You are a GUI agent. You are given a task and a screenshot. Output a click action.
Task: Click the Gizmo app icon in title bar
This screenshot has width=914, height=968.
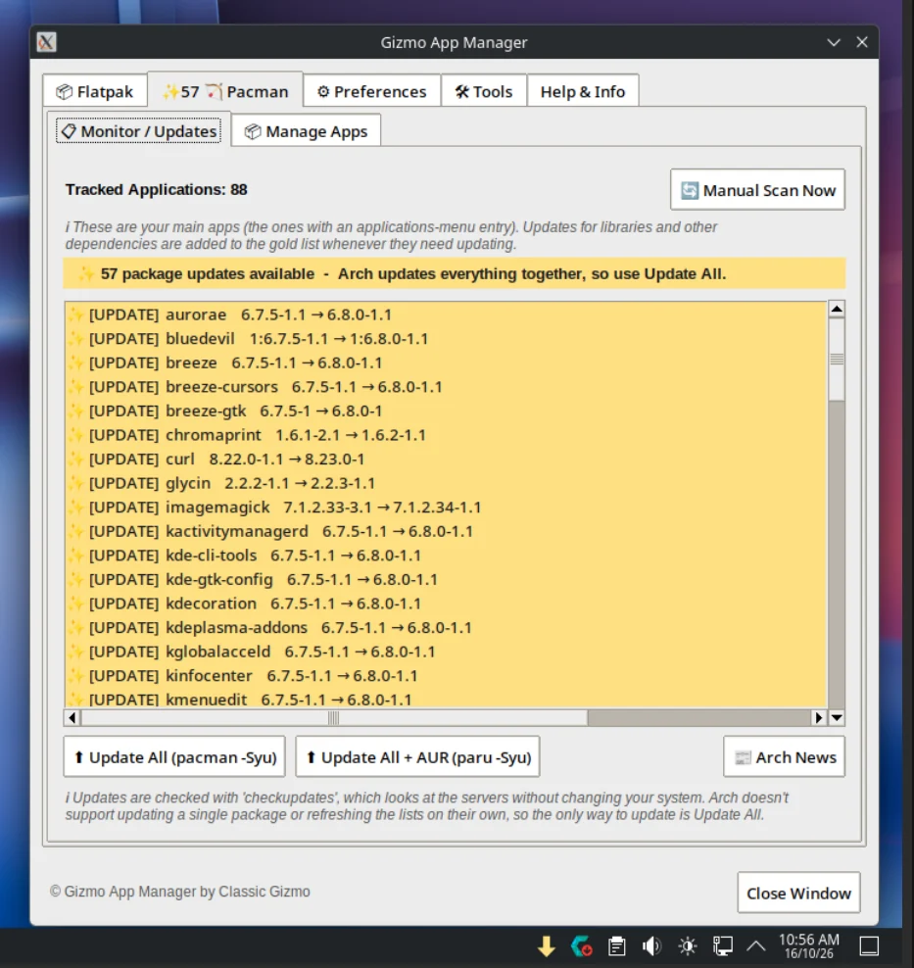pos(46,42)
